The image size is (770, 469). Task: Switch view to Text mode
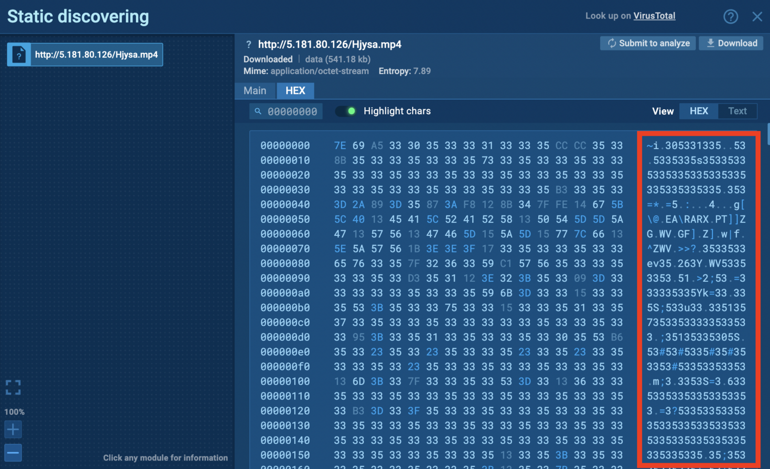(x=737, y=111)
